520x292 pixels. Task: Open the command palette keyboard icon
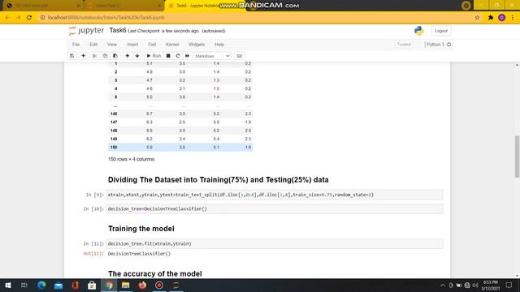(240, 56)
